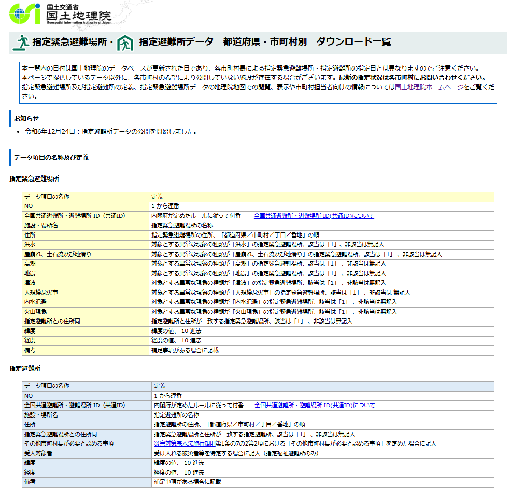Click the bold 最新の指定状況は各市町村にお問い合わせください text

[x=413, y=77]
